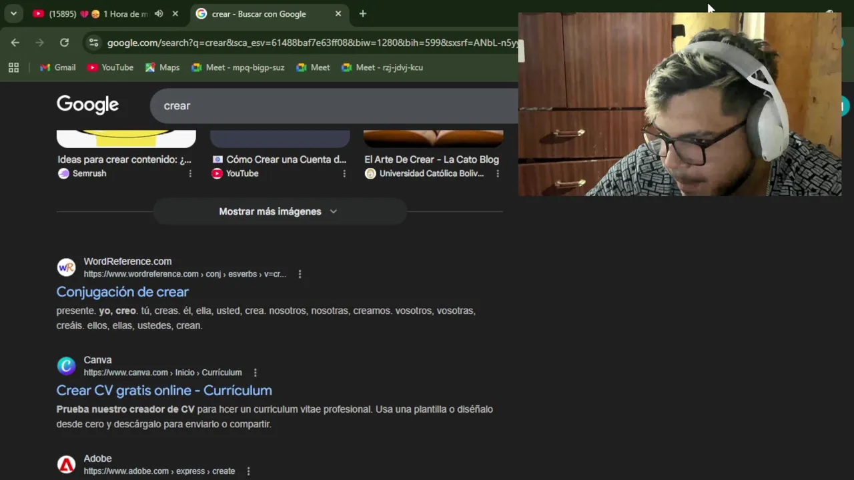This screenshot has width=854, height=480.
Task: Click adobe.com express create URL
Action: [x=159, y=471]
